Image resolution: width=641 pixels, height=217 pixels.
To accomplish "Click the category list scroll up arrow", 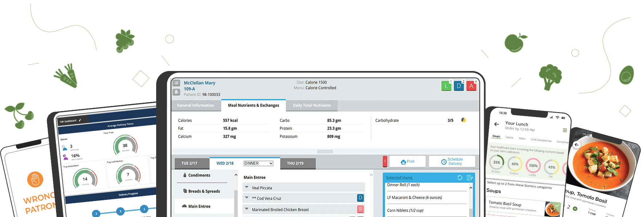I will tap(236, 175).
